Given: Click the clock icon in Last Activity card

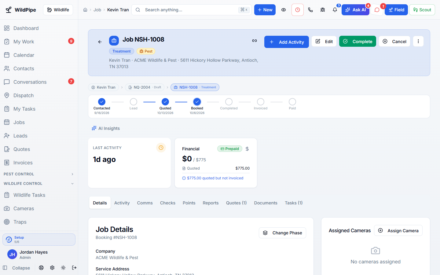Looking at the screenshot, I should coord(161,148).
